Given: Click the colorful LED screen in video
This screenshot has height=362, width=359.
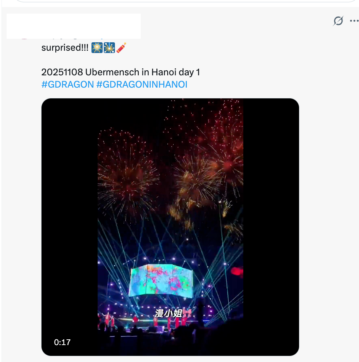Looking at the screenshot, I should pyautogui.click(x=161, y=281).
